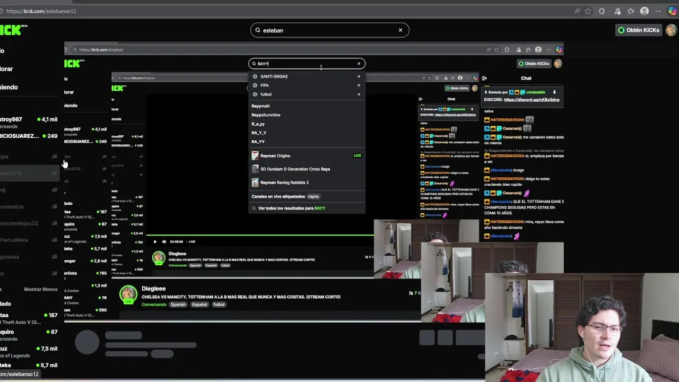Click the Conversando category under the large stream title
The height and width of the screenshot is (382, 679).
pyautogui.click(x=154, y=305)
